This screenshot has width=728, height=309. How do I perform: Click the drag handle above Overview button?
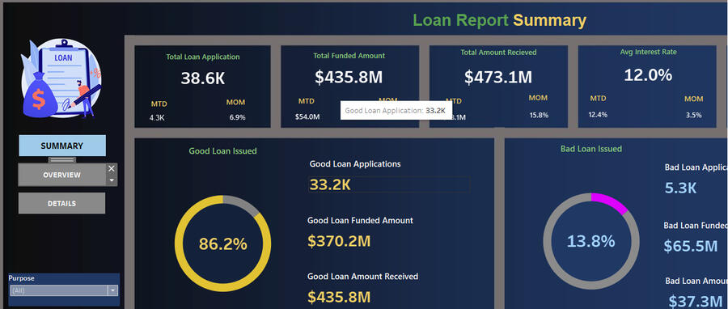click(62, 160)
